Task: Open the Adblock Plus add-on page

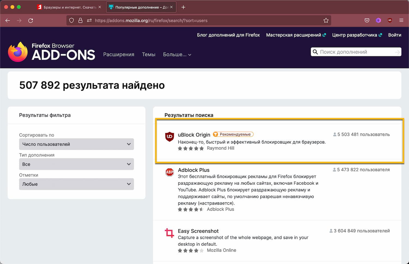Action: tap(194, 170)
